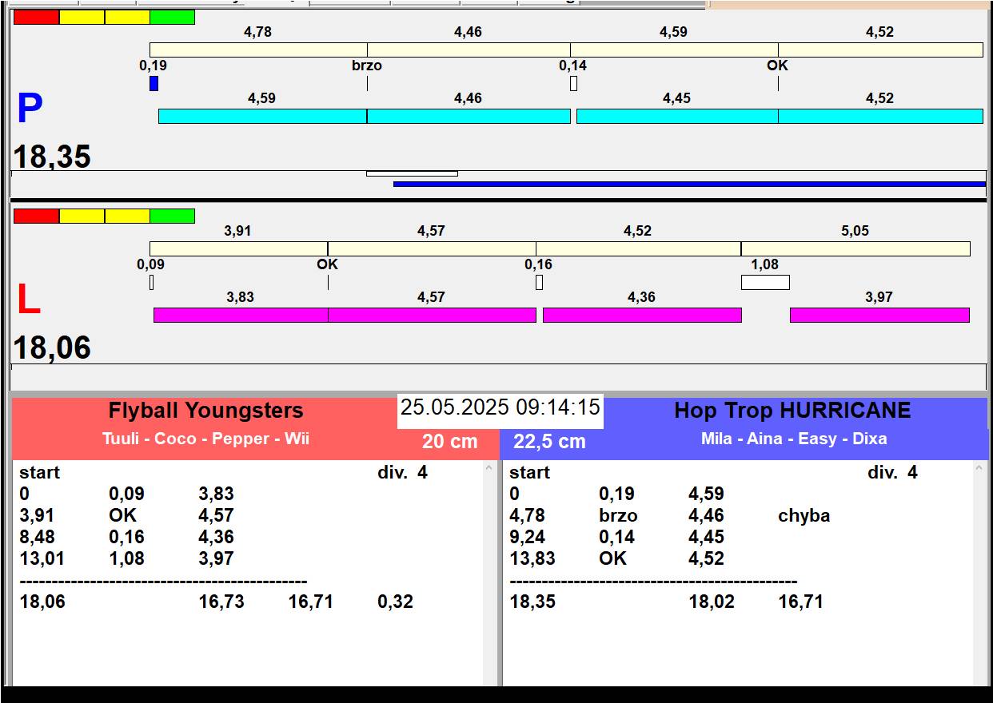This screenshot has width=993, height=703.
Task: Click the green light in the L lane
Action: tap(173, 216)
